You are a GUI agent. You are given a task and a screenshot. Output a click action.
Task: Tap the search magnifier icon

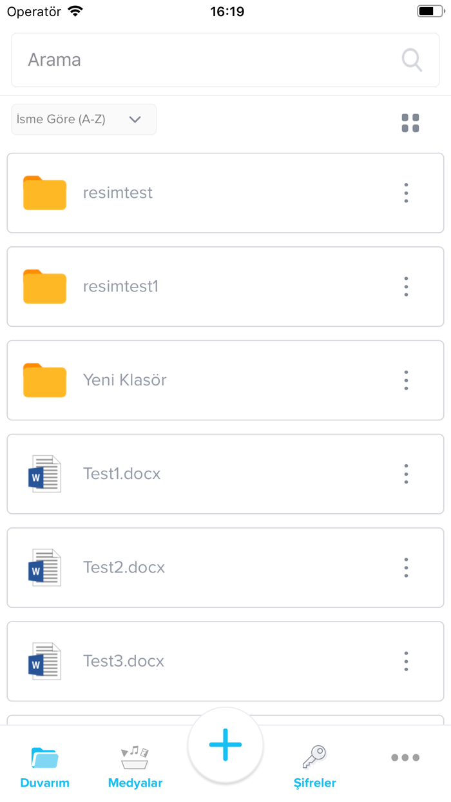(x=412, y=60)
